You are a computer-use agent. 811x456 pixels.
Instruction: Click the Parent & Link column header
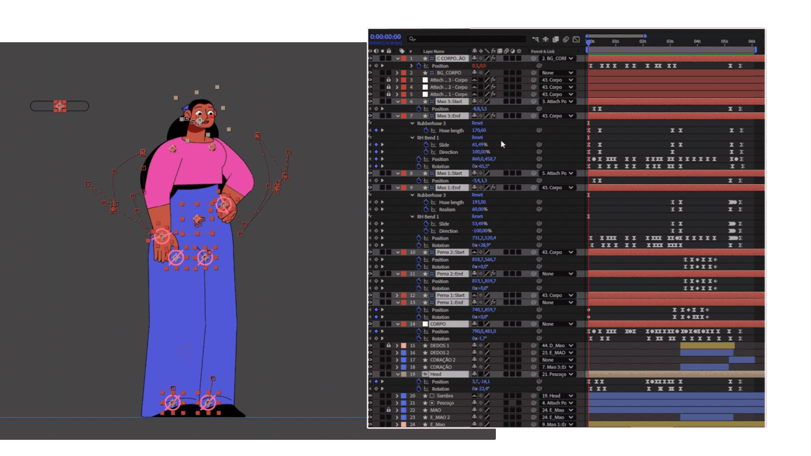click(x=543, y=52)
